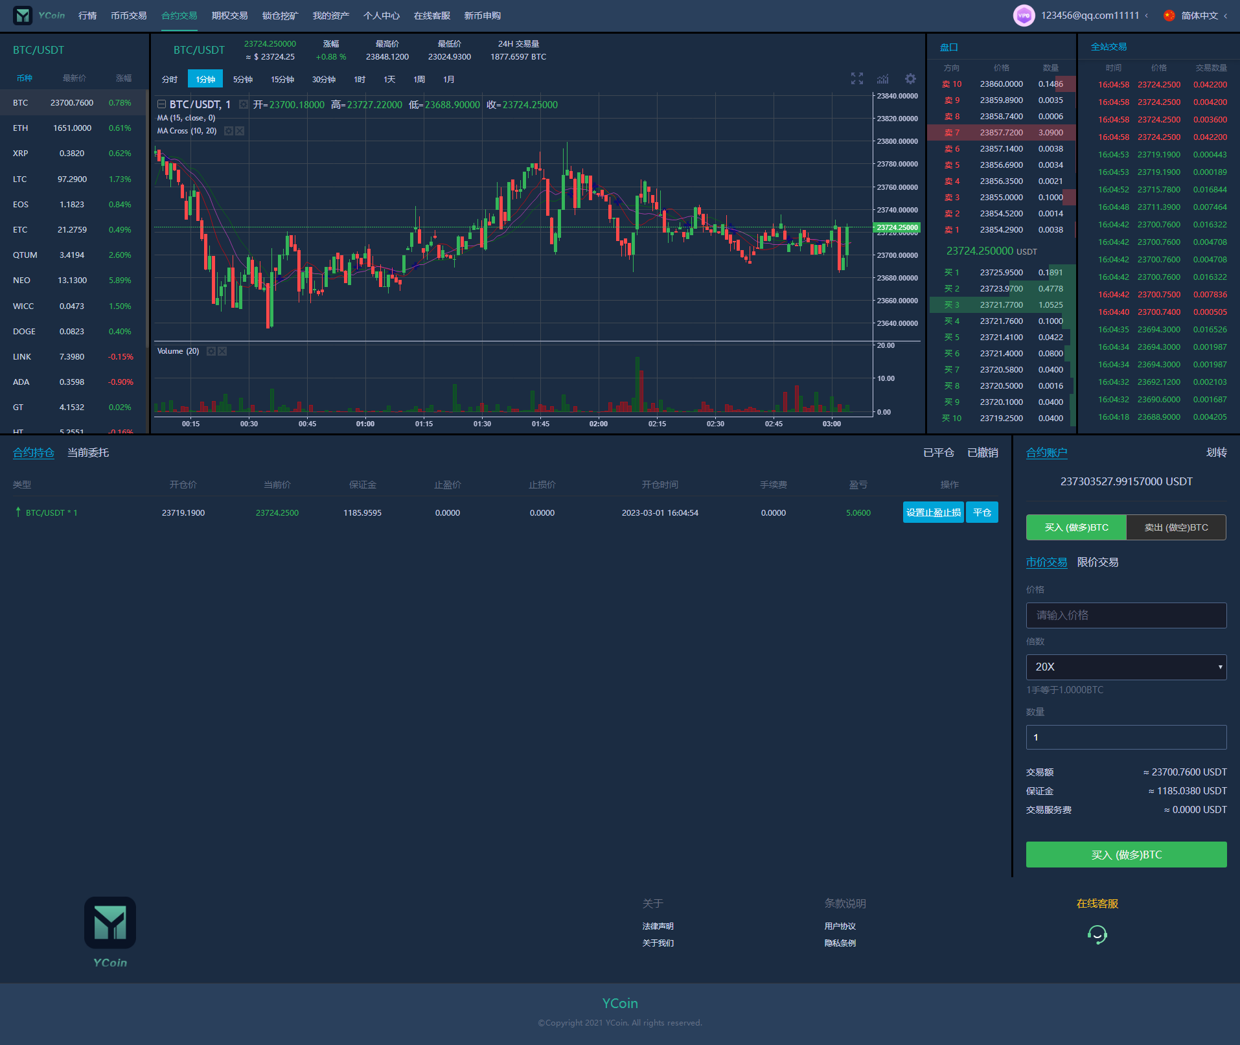The width and height of the screenshot is (1240, 1045).
Task: Open the 20X leverage dropdown
Action: pos(1126,667)
